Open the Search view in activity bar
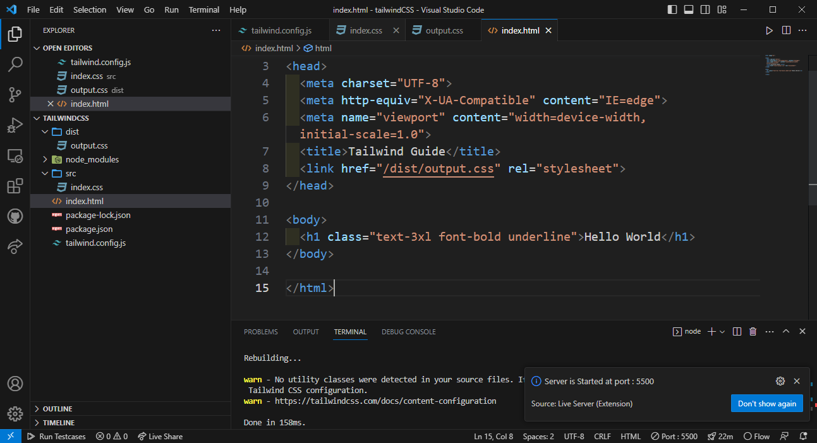Viewport: 817px width, 443px height. click(x=15, y=64)
